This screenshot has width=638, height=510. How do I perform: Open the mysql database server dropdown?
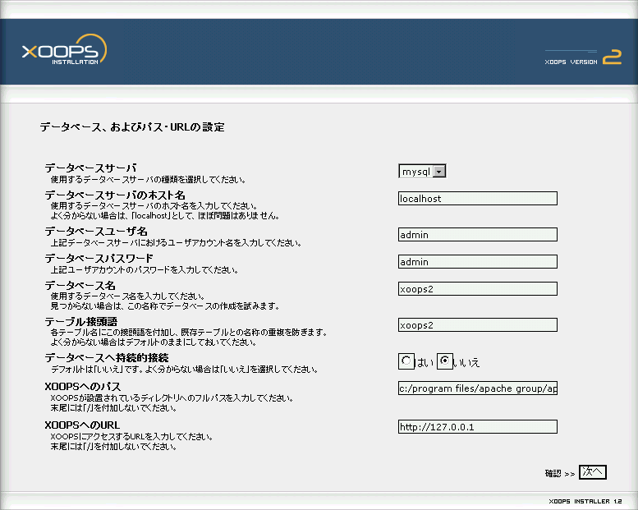(422, 171)
